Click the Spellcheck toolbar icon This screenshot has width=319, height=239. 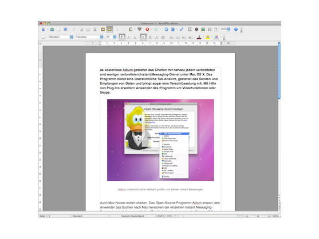click(103, 29)
